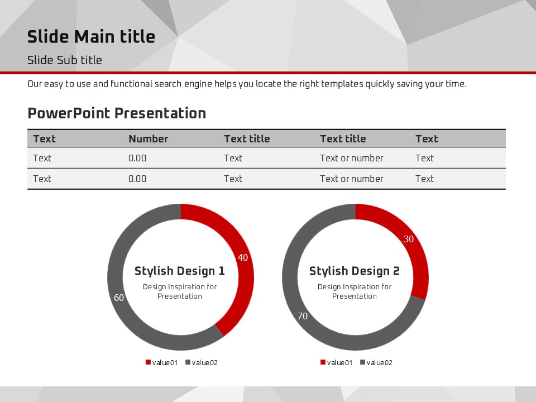
Task: Select 'Design Inspiration' text inside left donut
Action: point(180,291)
